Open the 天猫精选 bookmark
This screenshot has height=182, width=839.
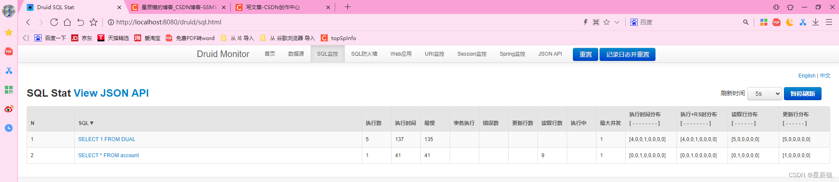[113, 38]
